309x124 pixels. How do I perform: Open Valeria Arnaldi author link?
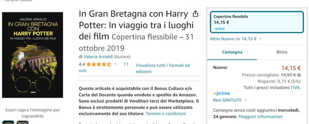[x=98, y=57]
